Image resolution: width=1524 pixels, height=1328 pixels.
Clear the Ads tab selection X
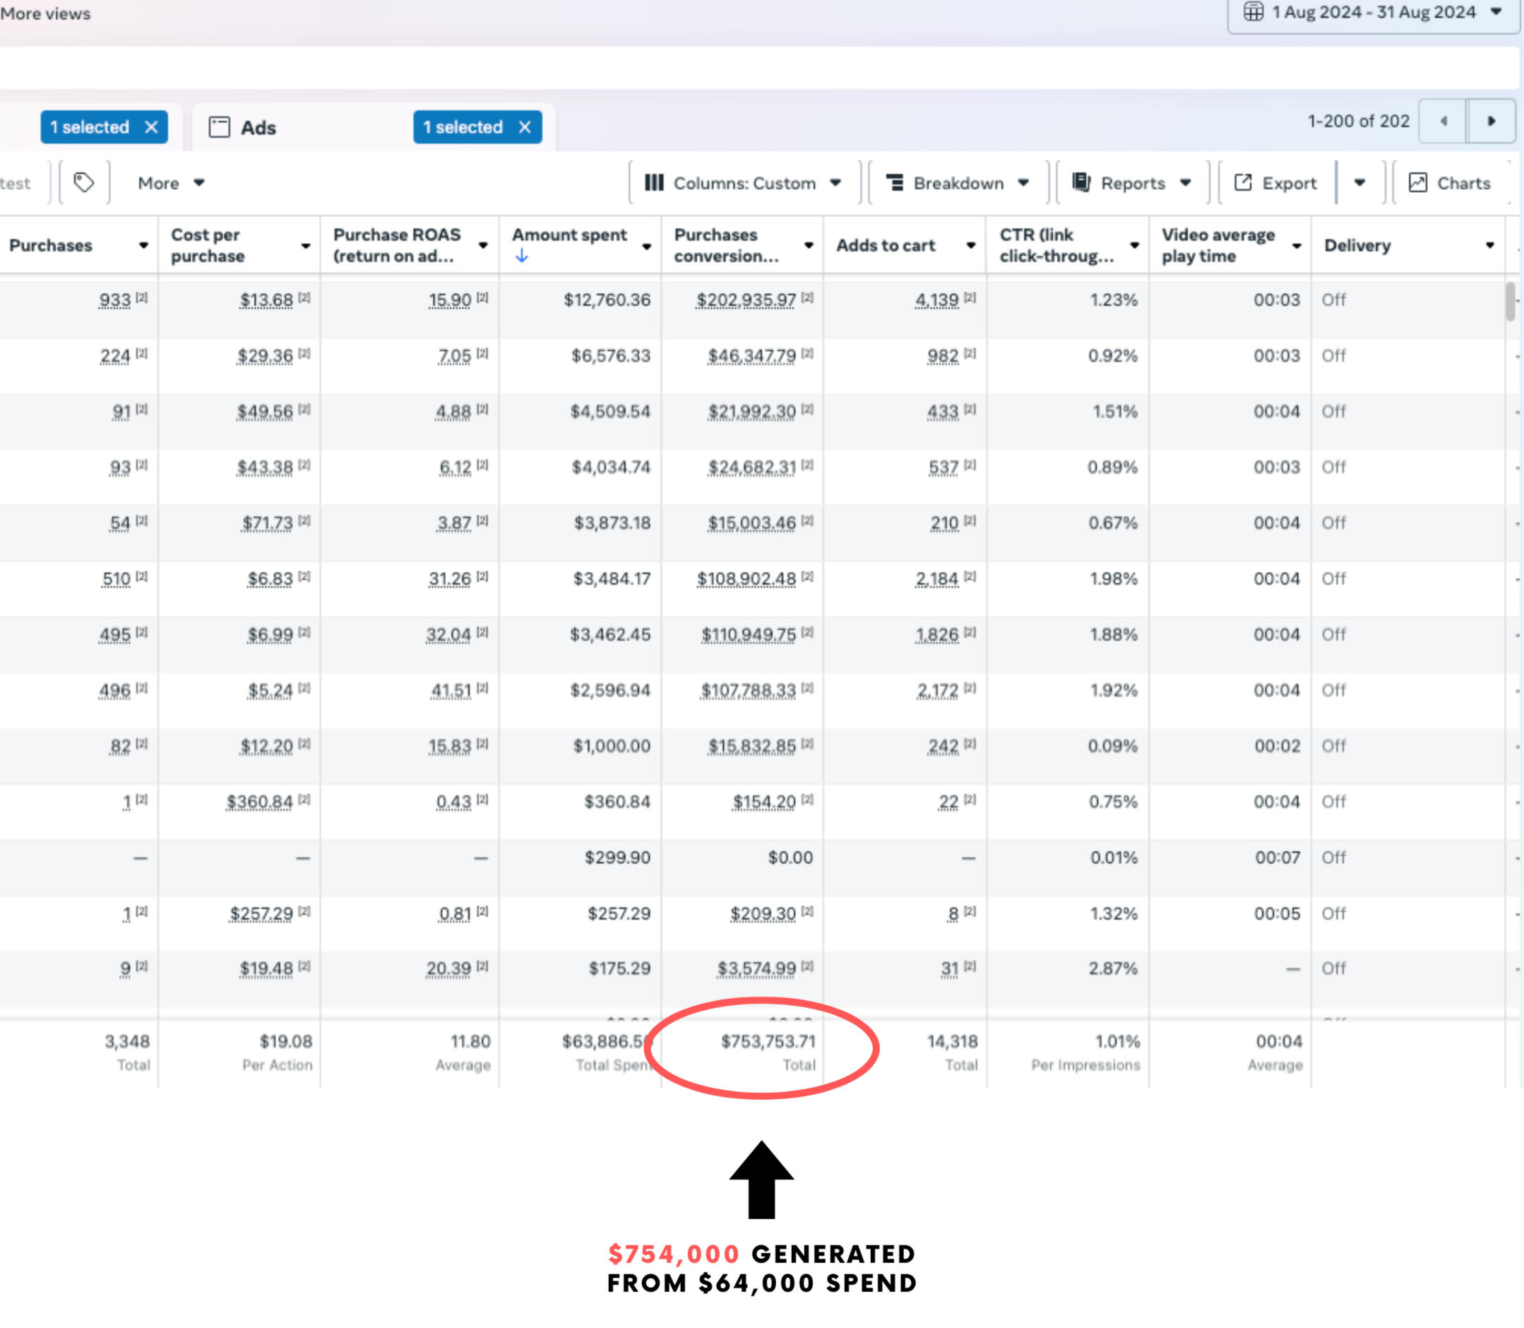click(x=525, y=127)
